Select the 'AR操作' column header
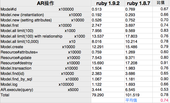The width and height of the screenshot is (170, 103). point(46,3)
